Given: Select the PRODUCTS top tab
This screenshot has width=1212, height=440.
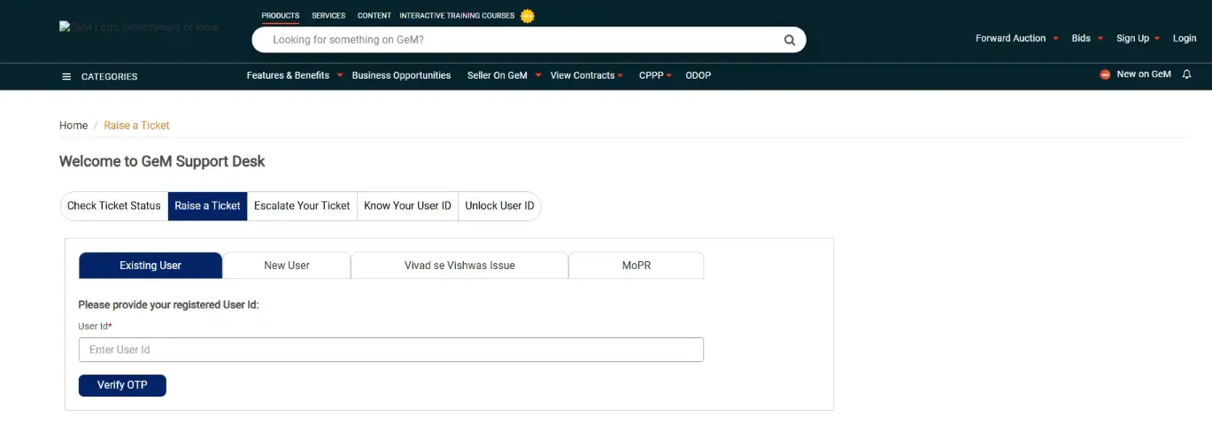Looking at the screenshot, I should (x=281, y=16).
